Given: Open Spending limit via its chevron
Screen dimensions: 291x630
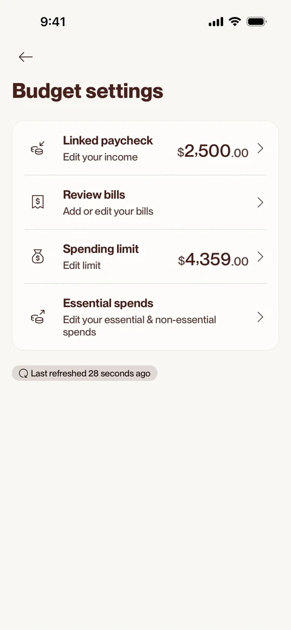Looking at the screenshot, I should [261, 257].
